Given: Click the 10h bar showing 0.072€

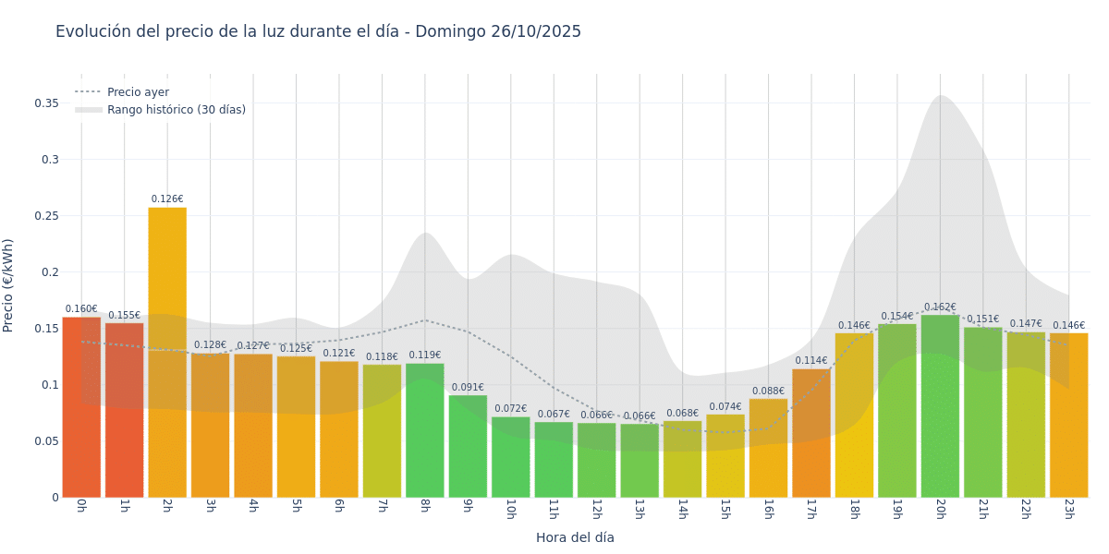Looking at the screenshot, I should coord(510,457).
